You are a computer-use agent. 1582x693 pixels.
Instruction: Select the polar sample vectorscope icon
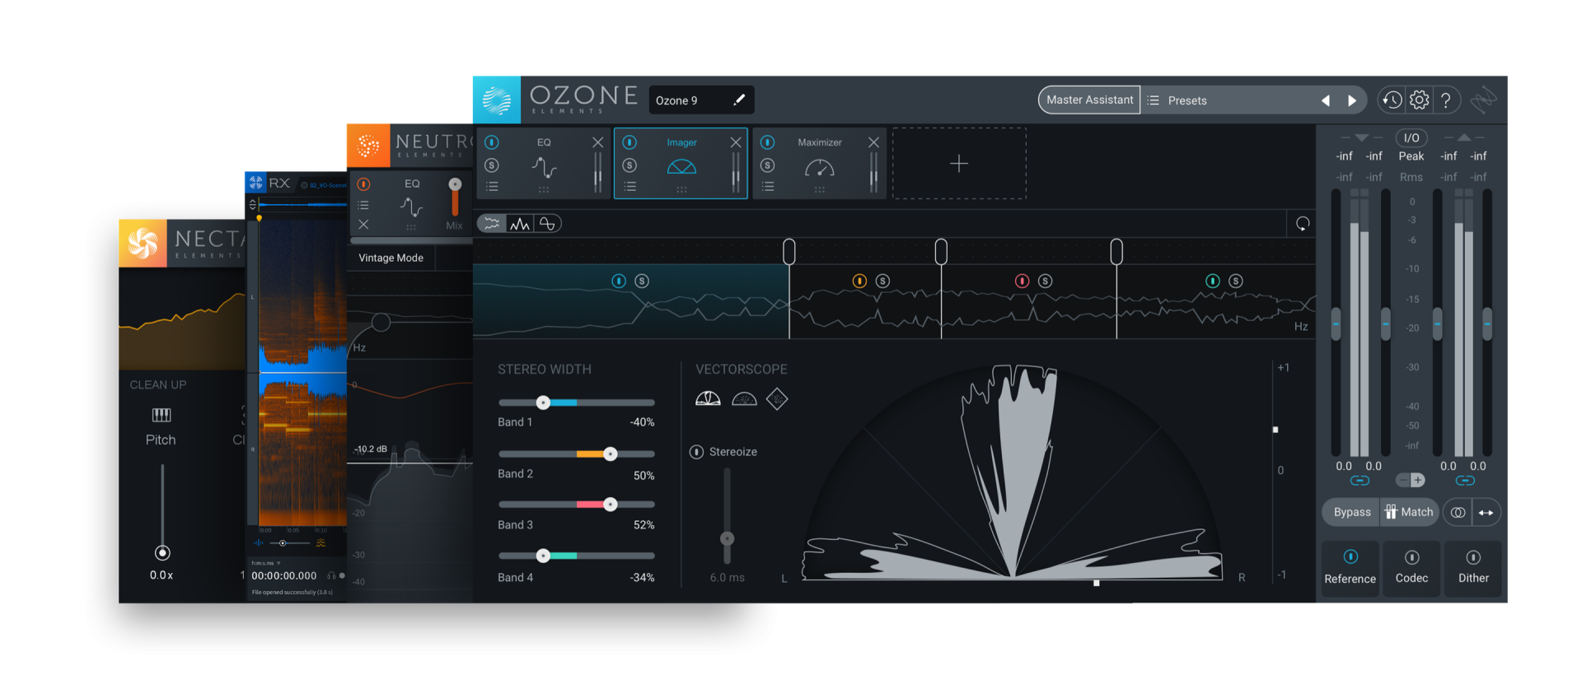point(744,399)
